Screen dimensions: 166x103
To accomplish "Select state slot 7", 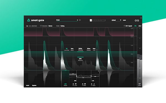I will [103, 20].
